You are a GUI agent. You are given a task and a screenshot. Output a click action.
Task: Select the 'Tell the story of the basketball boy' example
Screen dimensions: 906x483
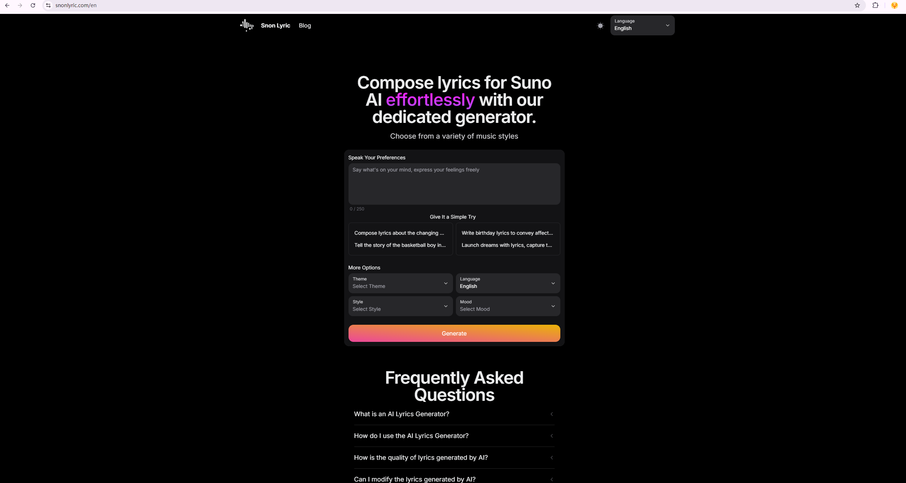[x=400, y=245]
